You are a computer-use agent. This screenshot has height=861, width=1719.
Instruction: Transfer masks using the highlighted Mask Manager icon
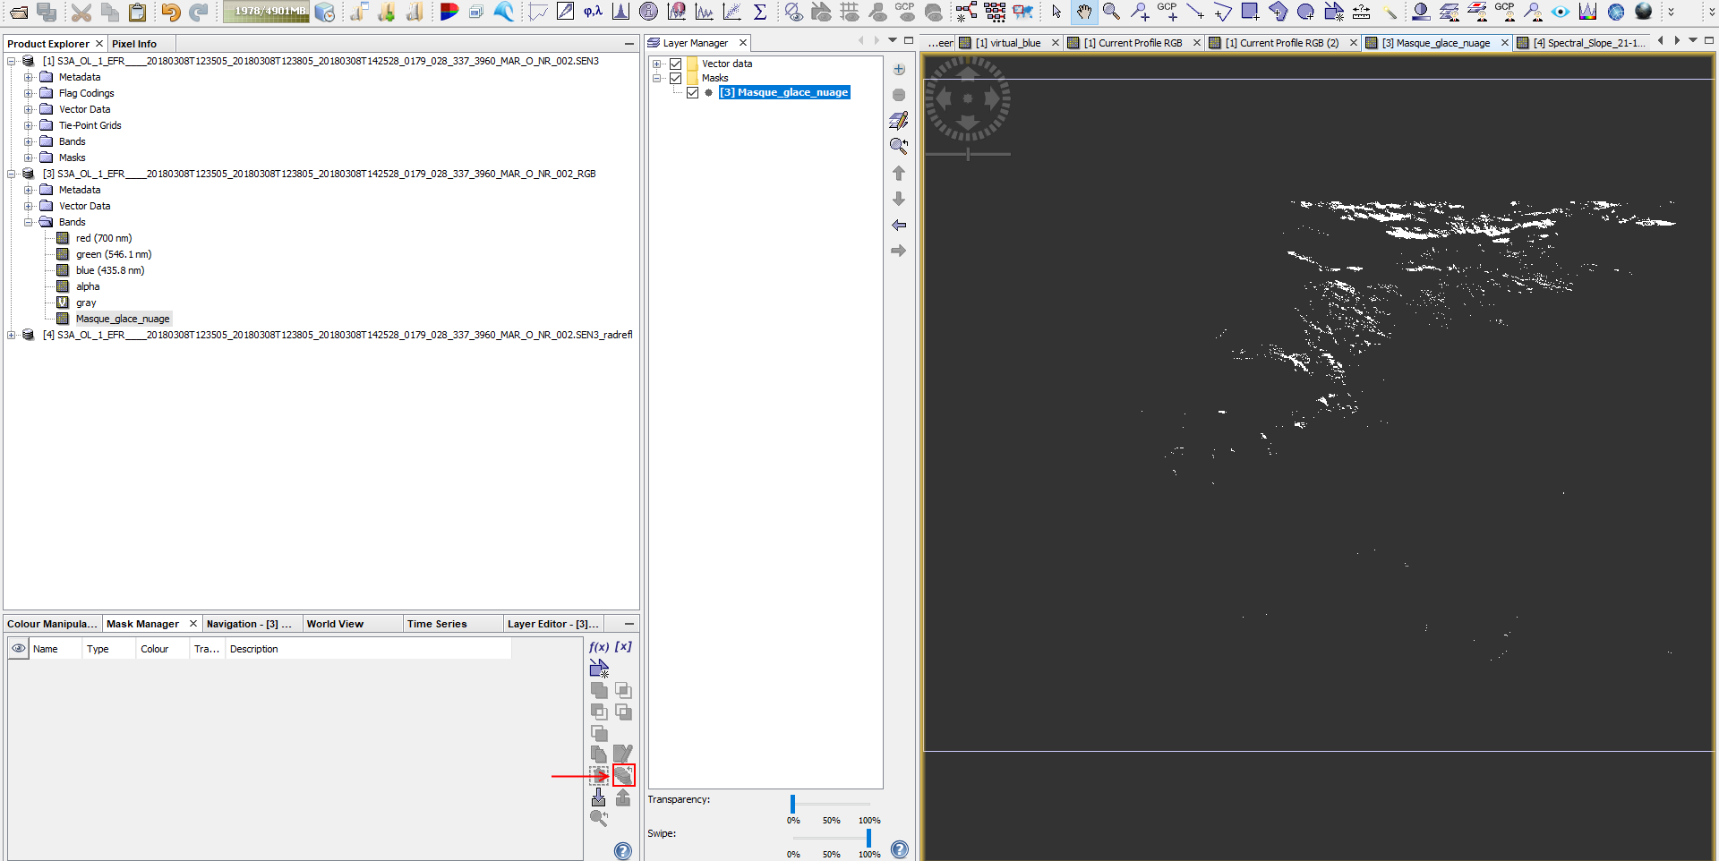coord(624,775)
